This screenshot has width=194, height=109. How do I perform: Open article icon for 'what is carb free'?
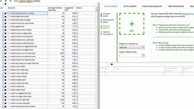78,87
